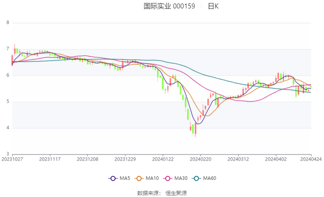Select the 20240402 date axis label
324x197 pixels.
pos(276,159)
